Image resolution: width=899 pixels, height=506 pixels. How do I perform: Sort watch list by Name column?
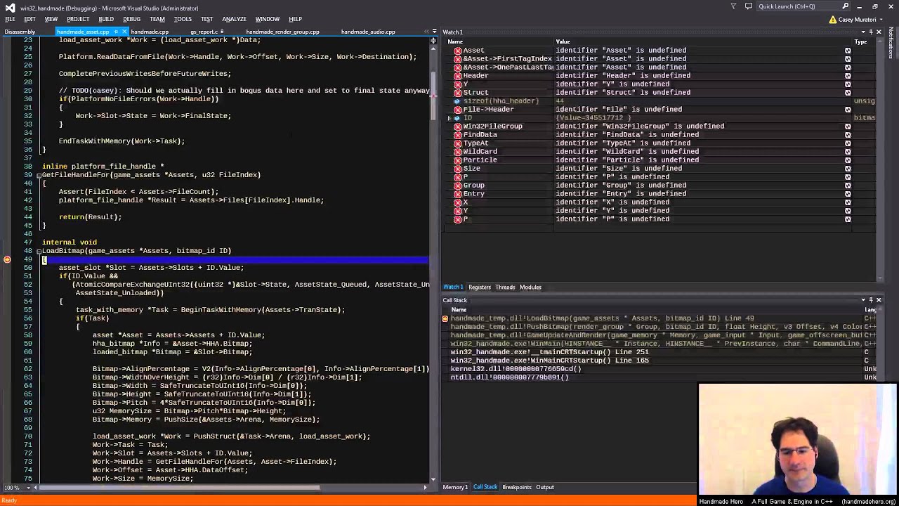tap(499, 41)
